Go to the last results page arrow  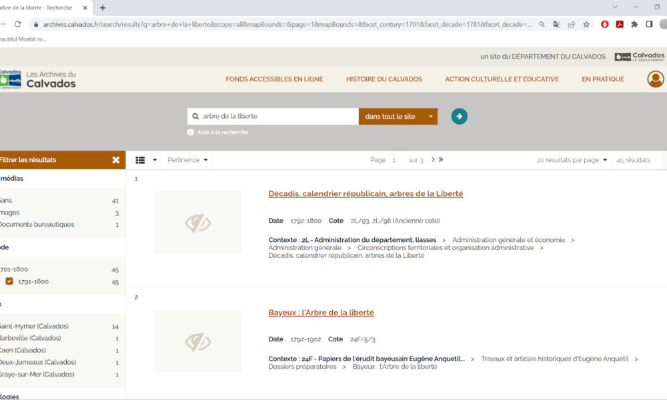coord(441,160)
